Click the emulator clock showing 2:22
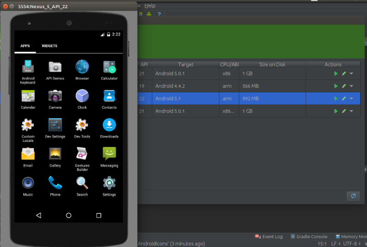Viewport: 367px width, 247px height. pyautogui.click(x=116, y=34)
